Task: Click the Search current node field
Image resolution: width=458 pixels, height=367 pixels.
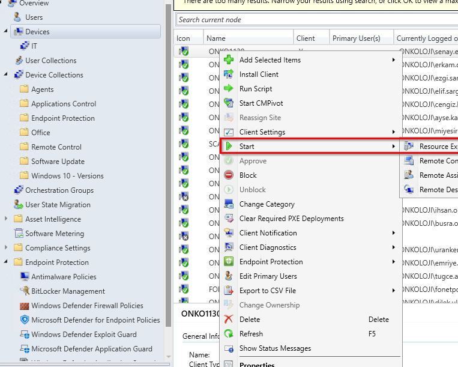Action: tap(317, 20)
